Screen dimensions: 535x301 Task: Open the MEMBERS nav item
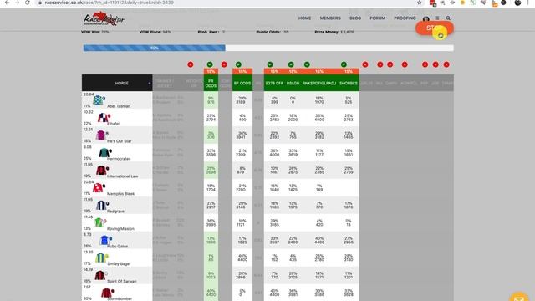click(x=330, y=18)
